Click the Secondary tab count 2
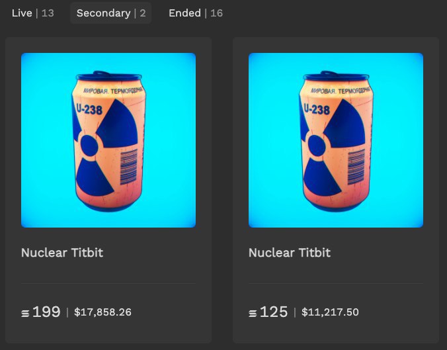The height and width of the screenshot is (350, 447). pyautogui.click(x=143, y=13)
